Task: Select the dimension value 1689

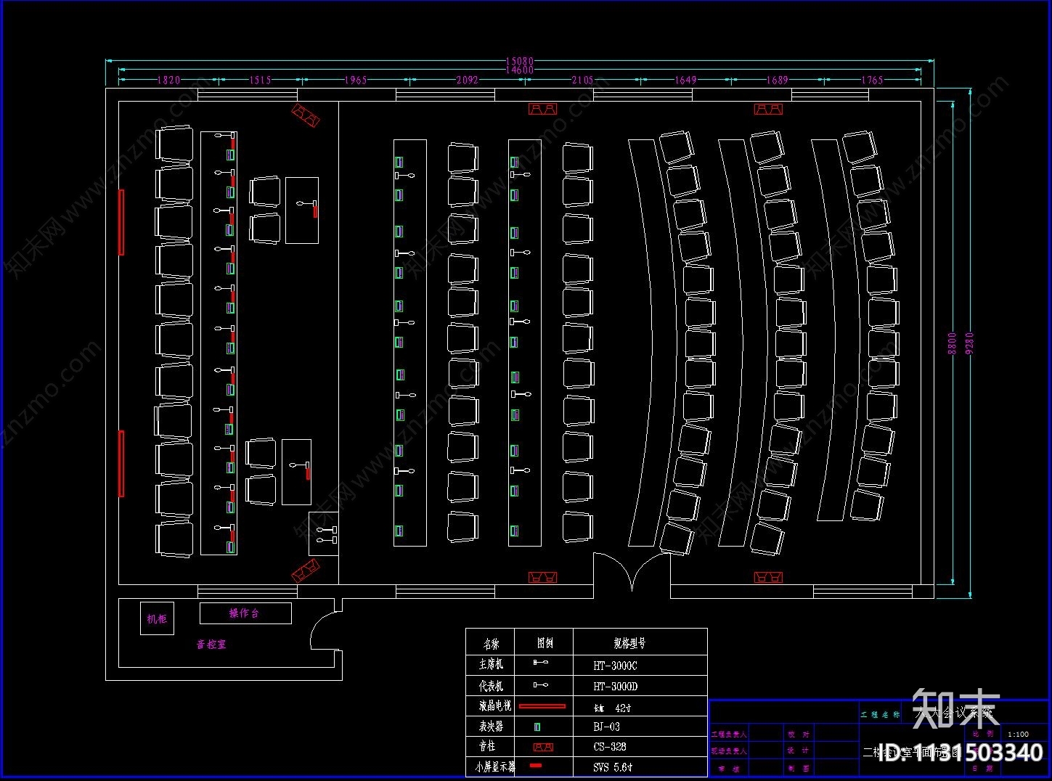Action: (x=777, y=80)
